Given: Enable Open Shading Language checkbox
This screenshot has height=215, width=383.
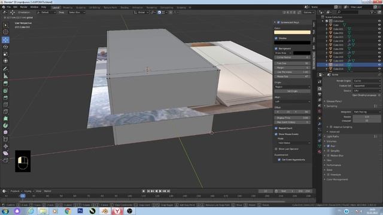Looking at the screenshot, I should [x=379, y=96].
